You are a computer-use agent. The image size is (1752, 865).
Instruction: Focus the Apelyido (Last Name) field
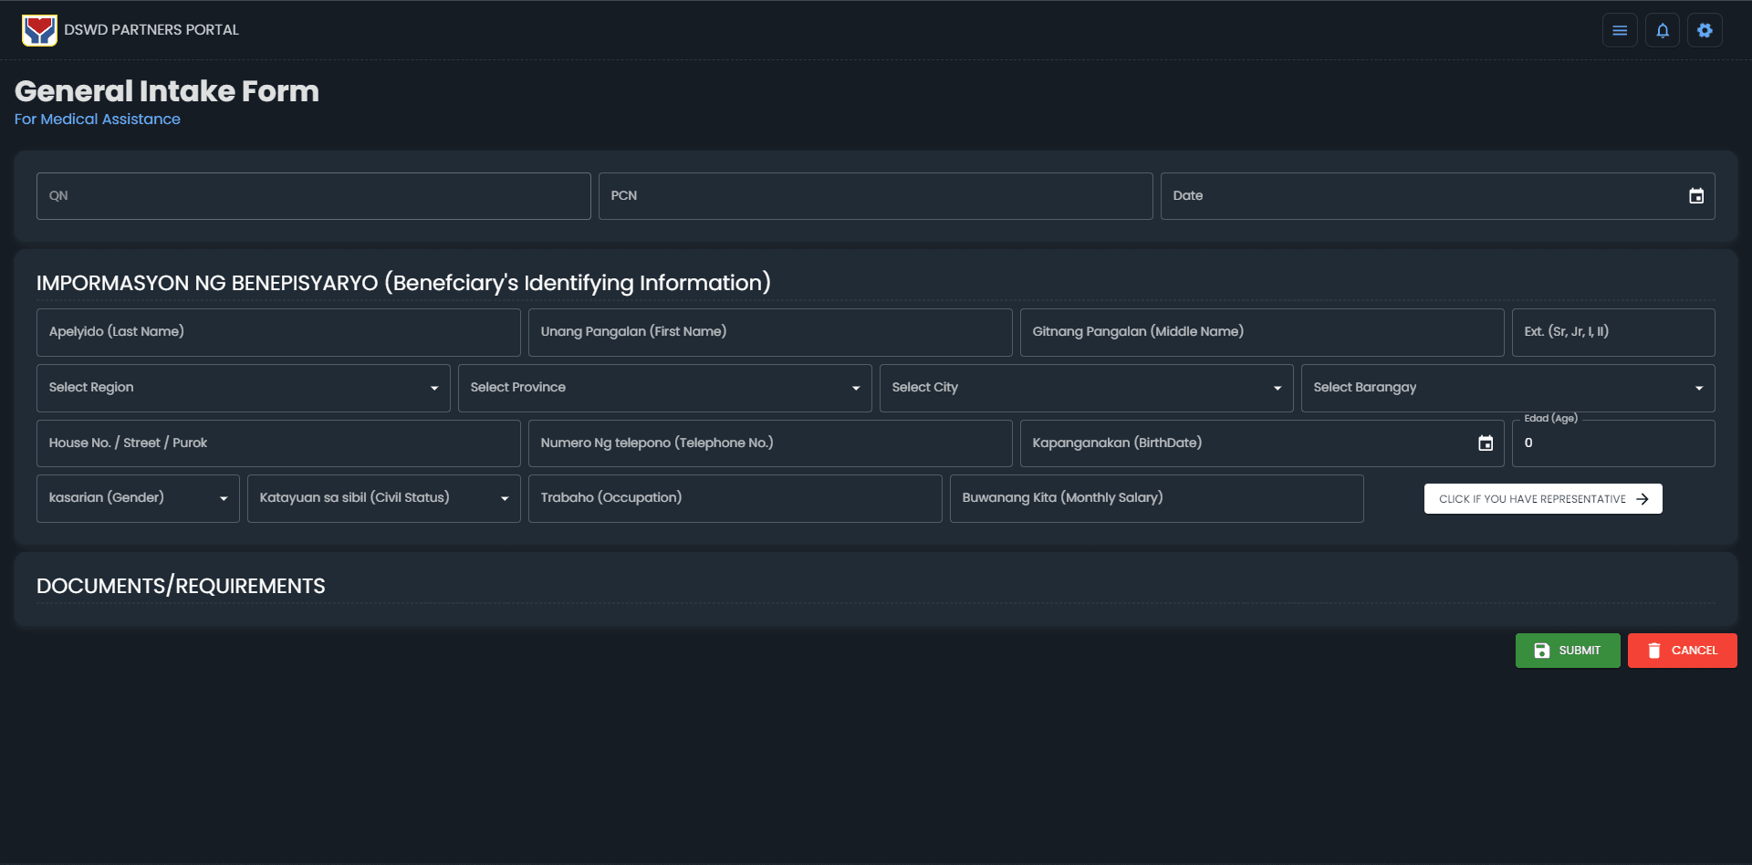(x=278, y=332)
